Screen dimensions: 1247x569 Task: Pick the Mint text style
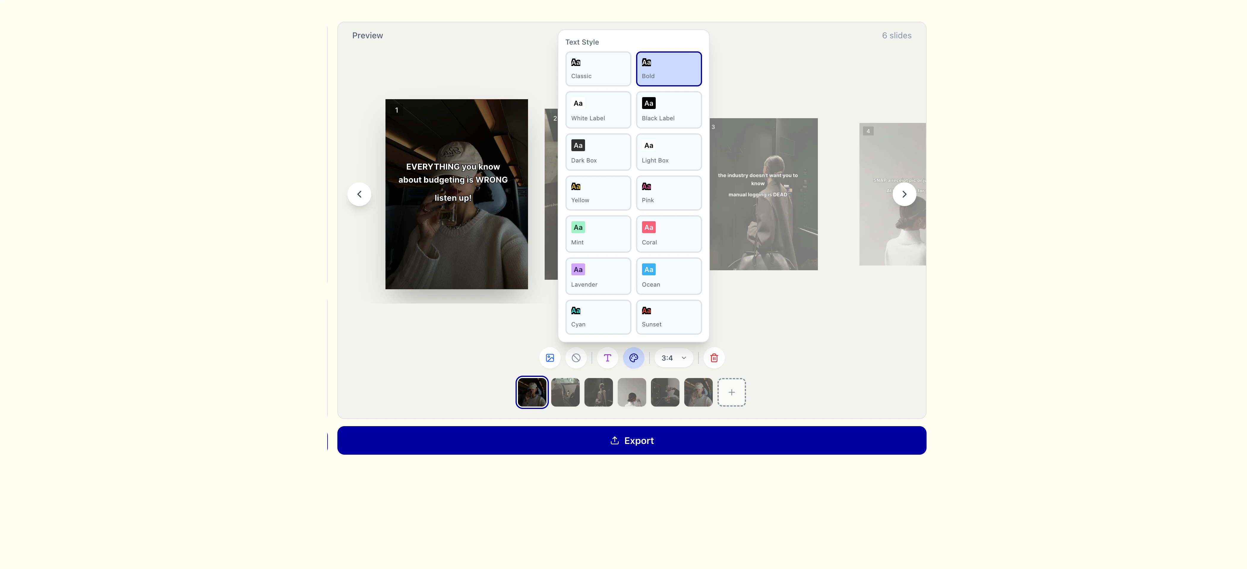(598, 234)
